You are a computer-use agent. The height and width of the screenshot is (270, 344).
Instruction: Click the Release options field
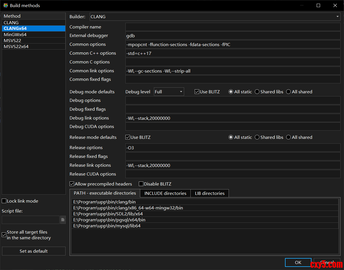(x=233, y=148)
